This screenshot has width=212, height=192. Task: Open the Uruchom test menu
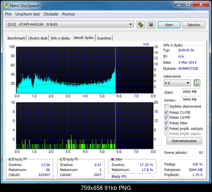tap(27, 14)
